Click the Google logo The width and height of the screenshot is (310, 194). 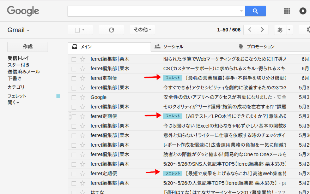click(23, 11)
